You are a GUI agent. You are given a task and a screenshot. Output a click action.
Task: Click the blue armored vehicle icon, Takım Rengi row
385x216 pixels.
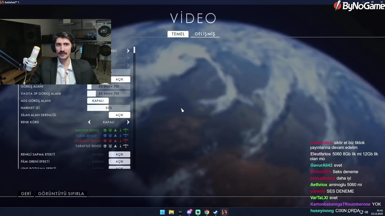click(110, 136)
